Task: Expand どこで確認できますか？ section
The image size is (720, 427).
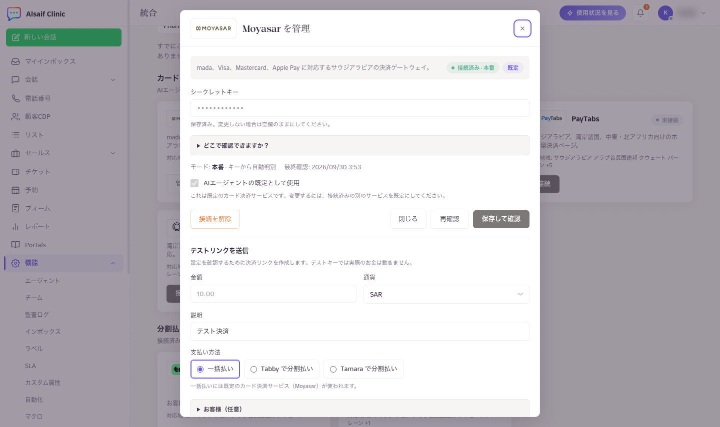Action: pyautogui.click(x=360, y=145)
